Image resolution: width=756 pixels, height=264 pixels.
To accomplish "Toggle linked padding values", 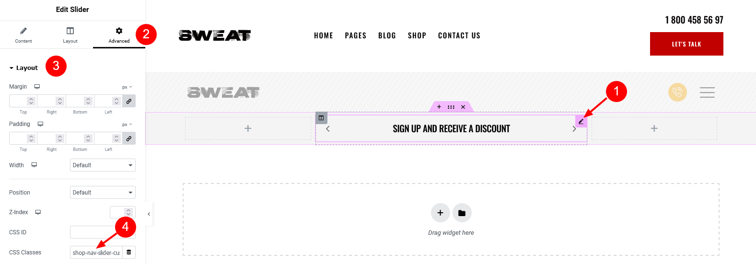I will (x=128, y=138).
